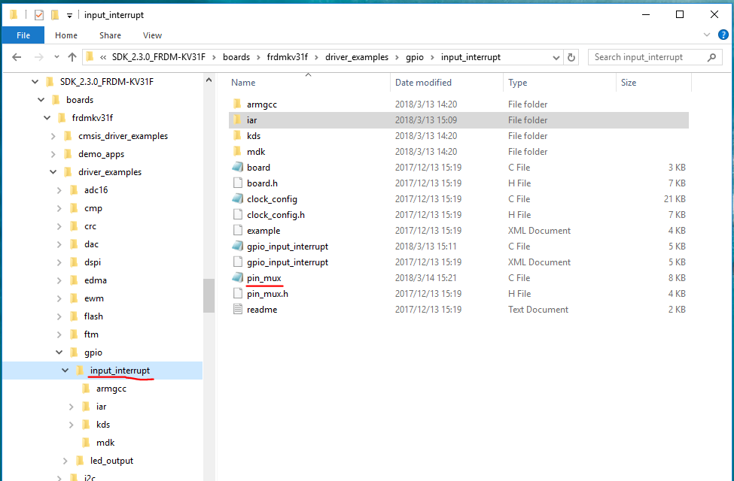Click SDK_2.3.0_FRDM-KV31F in the address path
This screenshot has width=734, height=481.
click(159, 57)
